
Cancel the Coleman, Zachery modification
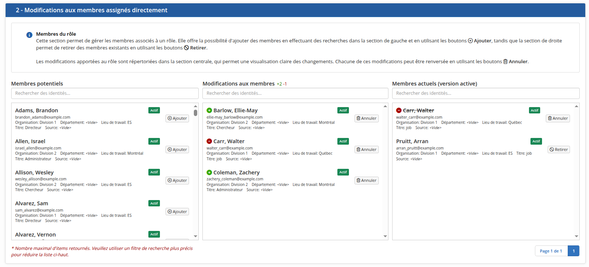coord(366,180)
